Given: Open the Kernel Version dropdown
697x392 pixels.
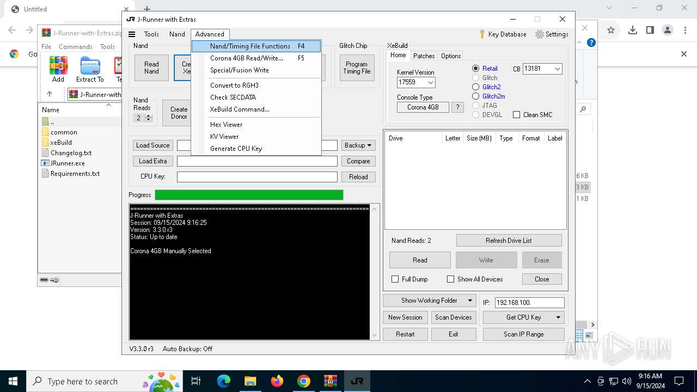Looking at the screenshot, I should coord(431,83).
